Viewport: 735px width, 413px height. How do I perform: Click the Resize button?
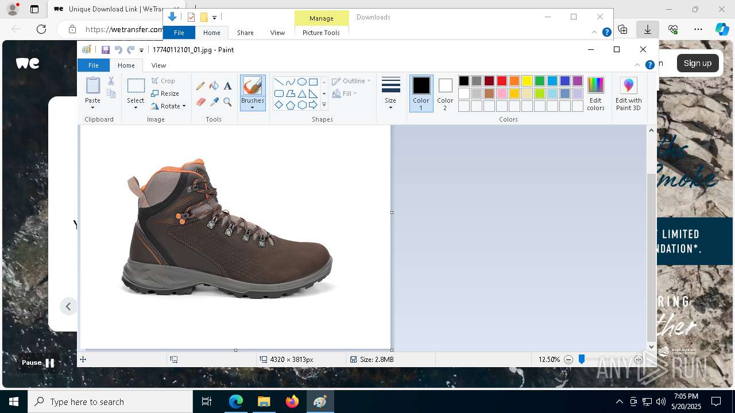click(165, 93)
